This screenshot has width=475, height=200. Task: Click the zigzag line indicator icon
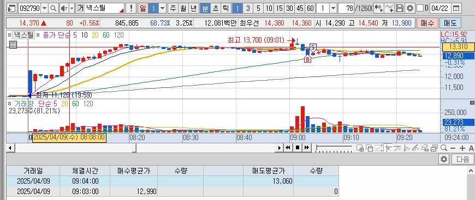point(407,148)
